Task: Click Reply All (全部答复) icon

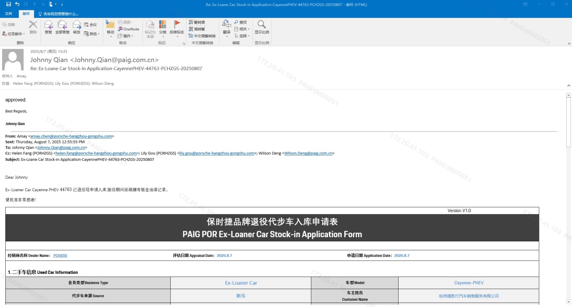Action: 62,26
